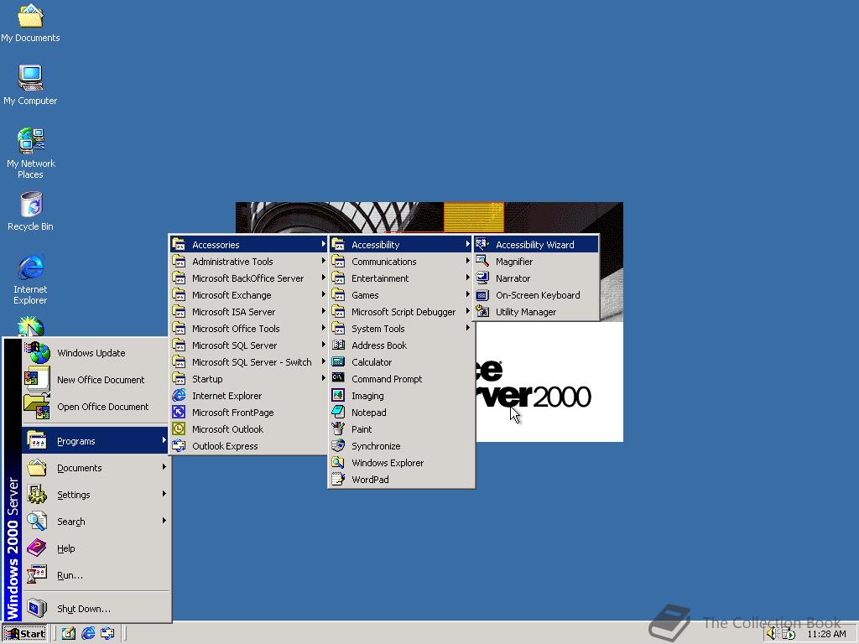
Task: Click the Run icon in Start menu
Action: click(x=37, y=574)
